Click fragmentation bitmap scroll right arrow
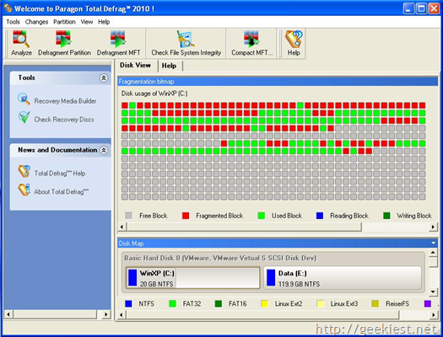 (433, 227)
